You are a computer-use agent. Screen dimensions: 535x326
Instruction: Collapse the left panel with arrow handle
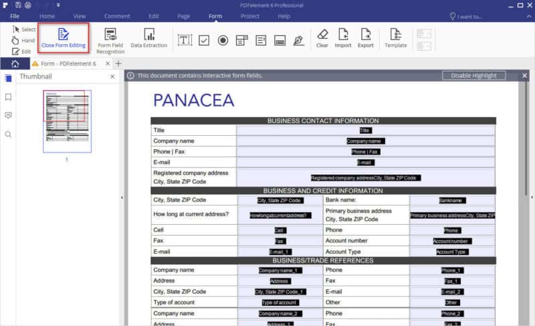click(122, 197)
